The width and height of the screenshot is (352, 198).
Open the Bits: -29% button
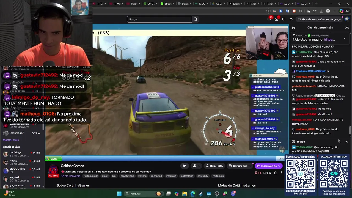pyautogui.click(x=214, y=166)
